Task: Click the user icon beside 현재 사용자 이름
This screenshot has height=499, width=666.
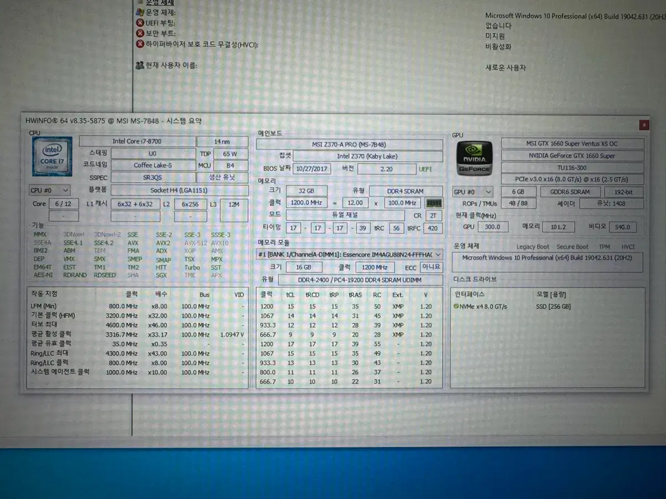Action: [140, 65]
